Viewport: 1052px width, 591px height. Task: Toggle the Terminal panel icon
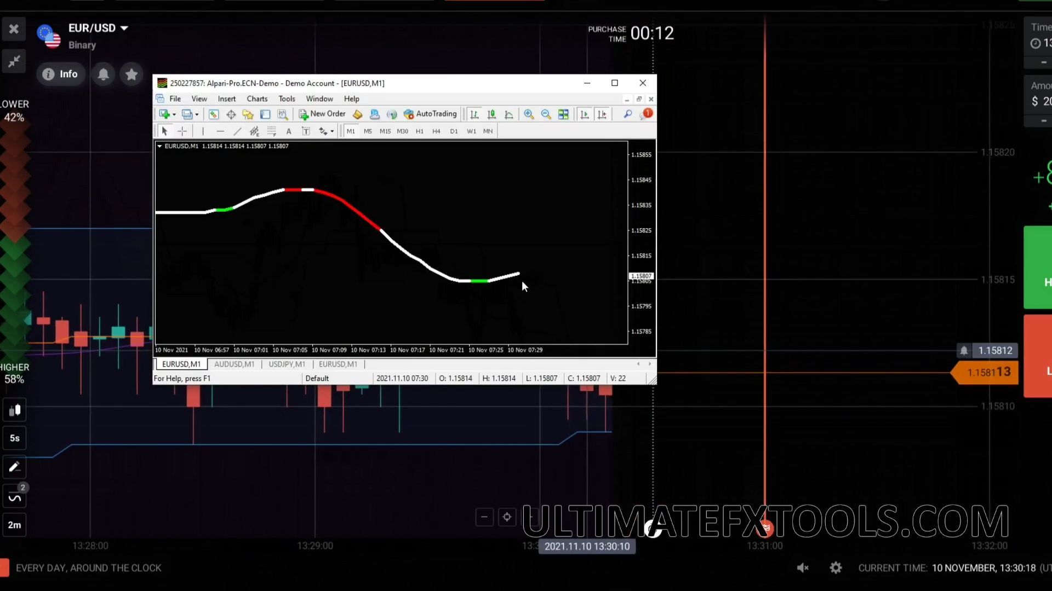(265, 114)
